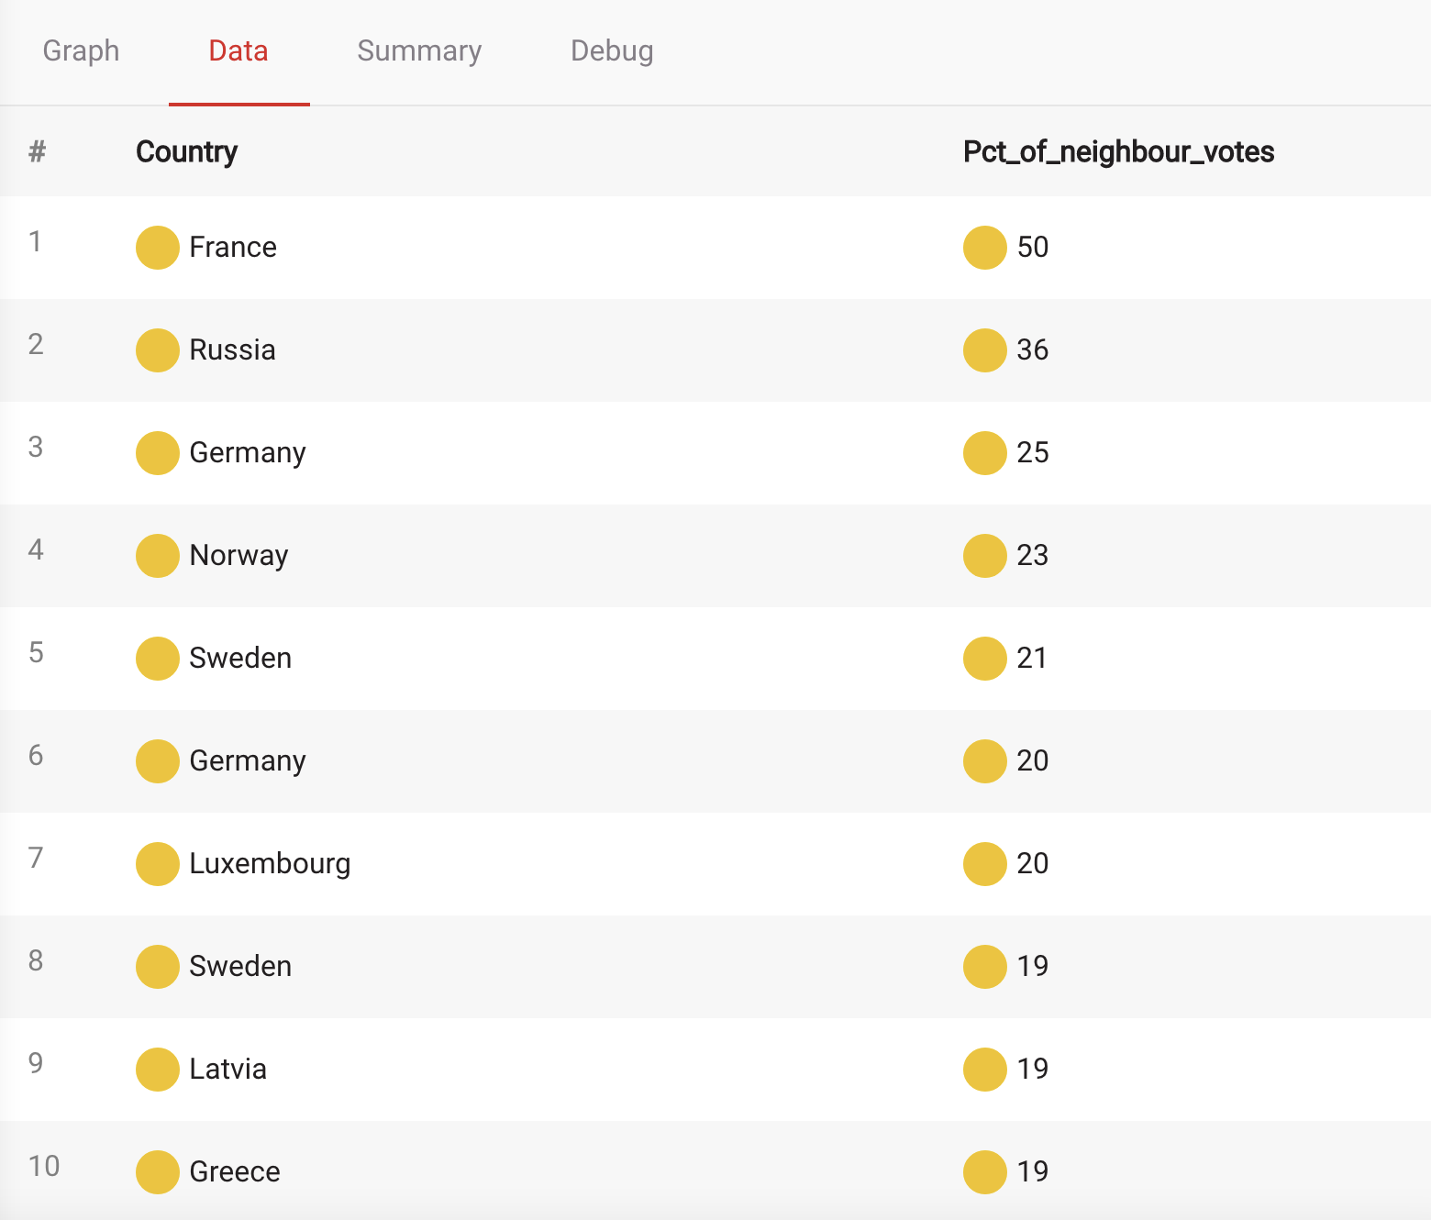Select the Sweden cell in row 5
This screenshot has height=1220, width=1431.
coord(240,659)
